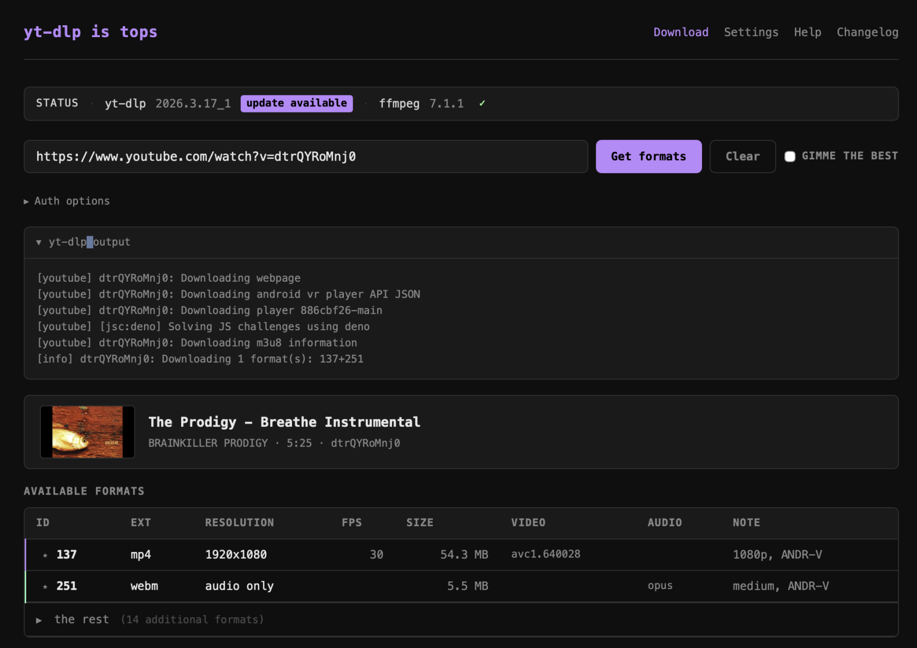Click the webm extension cell
917x648 pixels.
[144, 586]
